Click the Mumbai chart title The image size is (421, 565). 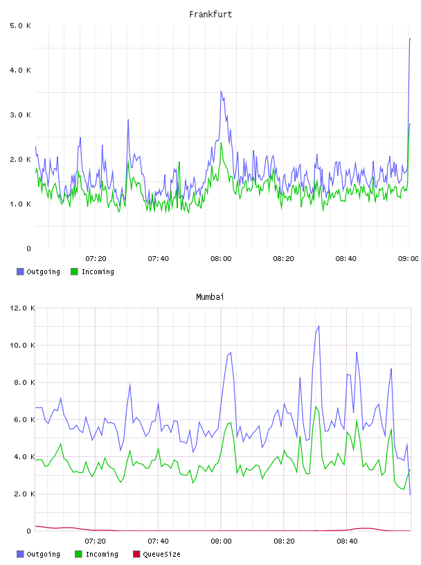click(x=210, y=297)
